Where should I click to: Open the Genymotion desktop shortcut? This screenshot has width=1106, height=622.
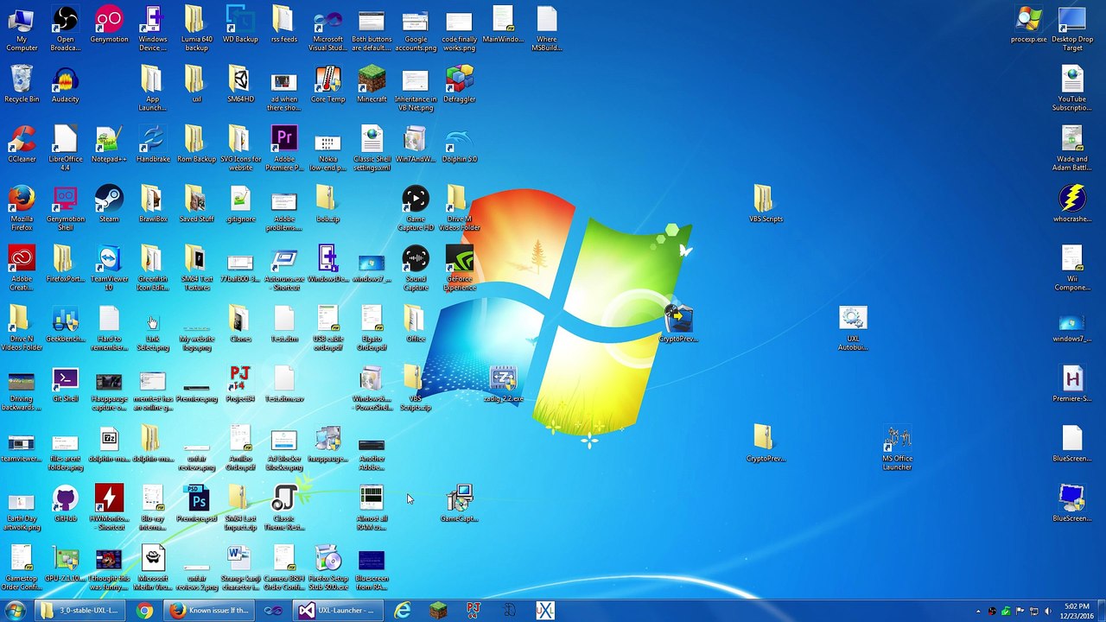[109, 25]
